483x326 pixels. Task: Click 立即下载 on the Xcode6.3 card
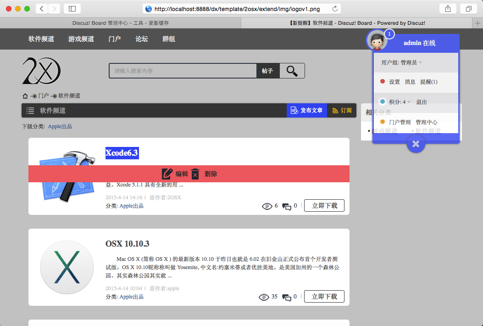click(324, 206)
